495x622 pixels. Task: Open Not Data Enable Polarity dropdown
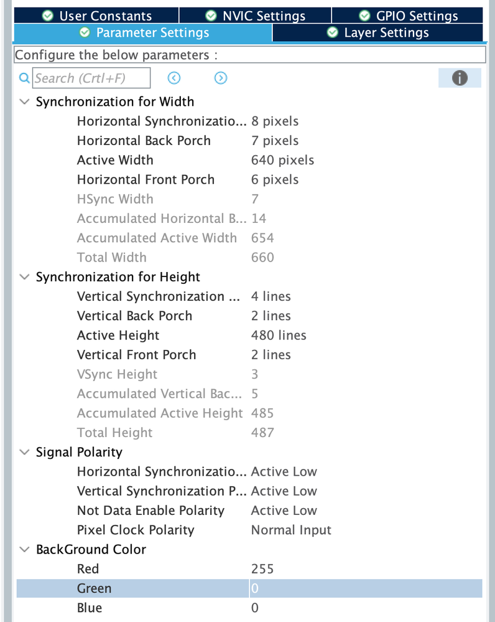(284, 511)
